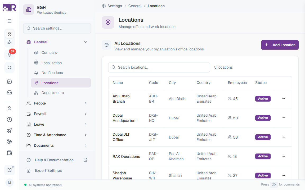Click Active badge for Dubai Headquarters
This screenshot has height=190, width=305.
[263, 118]
